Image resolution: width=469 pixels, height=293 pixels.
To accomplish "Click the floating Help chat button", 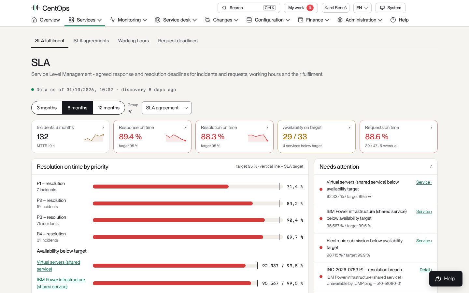I will point(446,279).
